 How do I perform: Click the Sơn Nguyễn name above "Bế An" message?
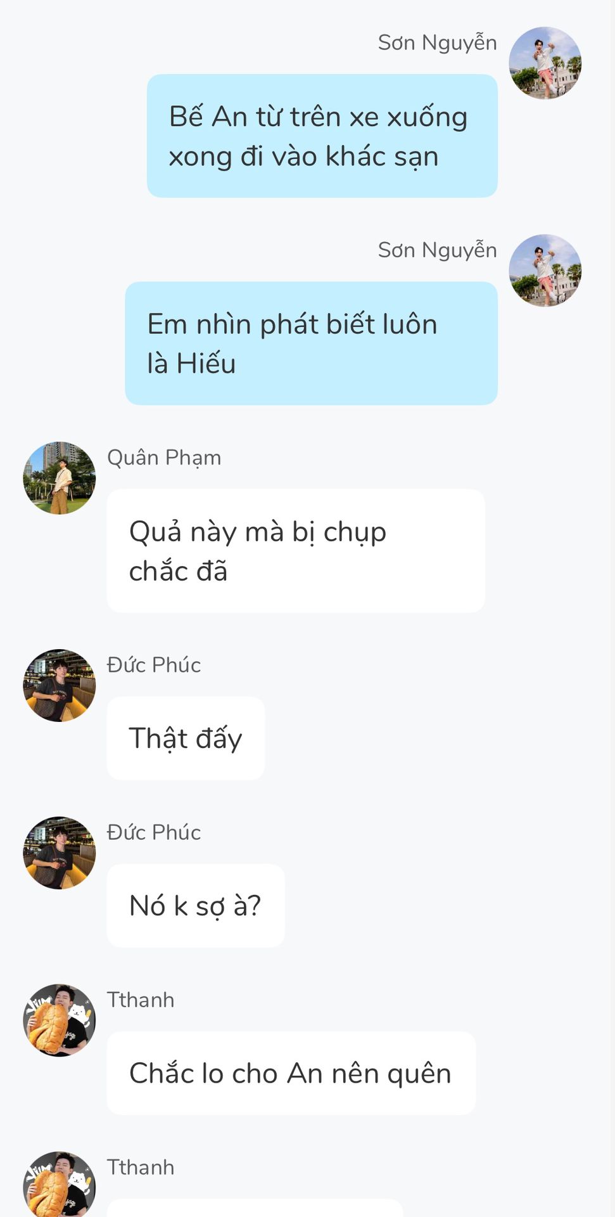point(438,43)
